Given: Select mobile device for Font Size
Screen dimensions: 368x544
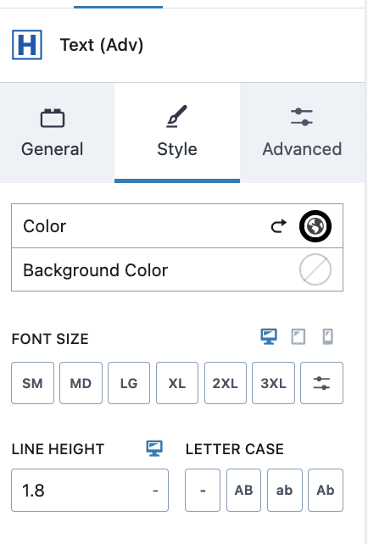Looking at the screenshot, I should click(328, 336).
